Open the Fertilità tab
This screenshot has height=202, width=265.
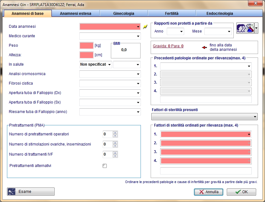(x=172, y=14)
